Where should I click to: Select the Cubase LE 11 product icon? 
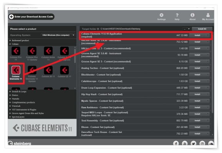(x=65, y=70)
